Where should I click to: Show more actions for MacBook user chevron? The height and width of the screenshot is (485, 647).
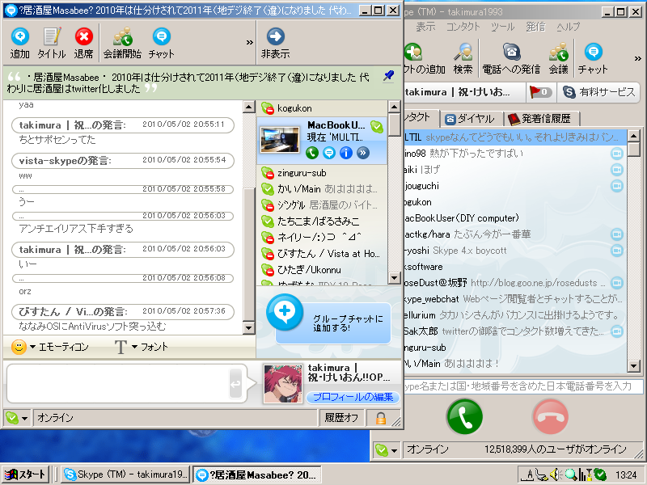[x=362, y=153]
